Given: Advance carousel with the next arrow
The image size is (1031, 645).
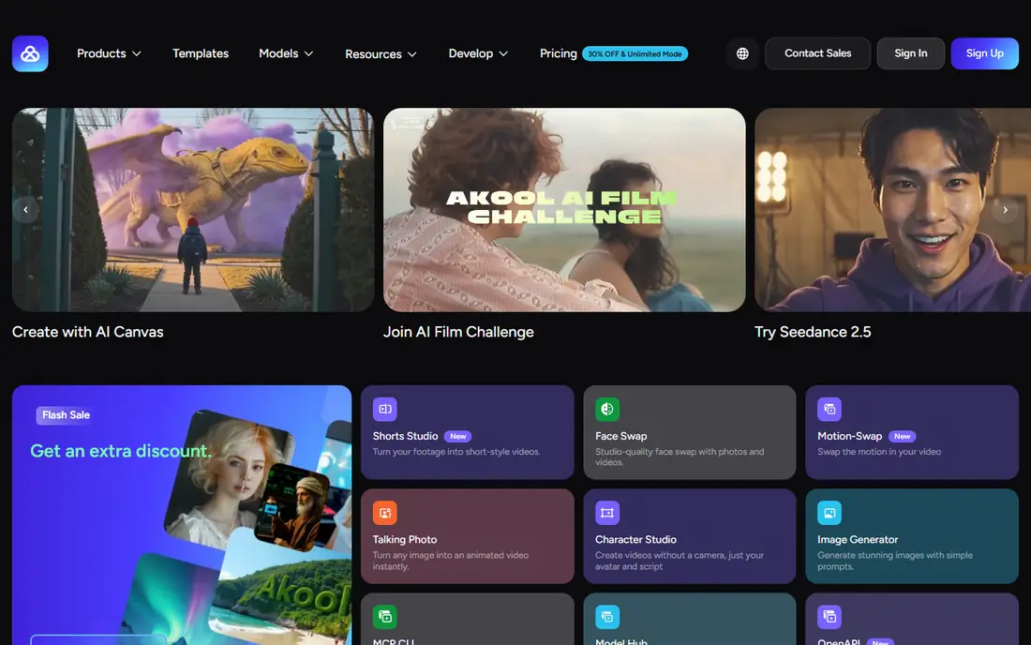Looking at the screenshot, I should (1005, 210).
